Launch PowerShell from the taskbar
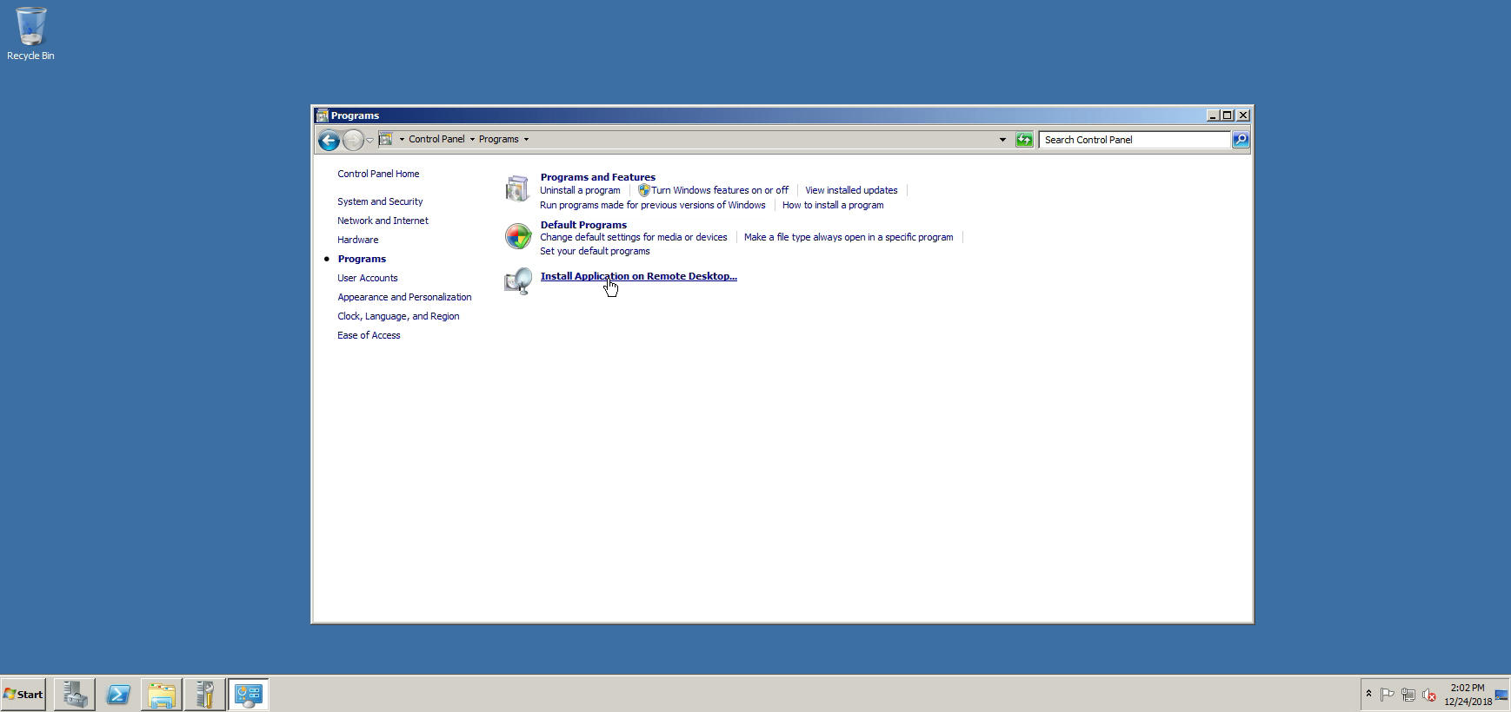Image resolution: width=1511 pixels, height=712 pixels. click(118, 695)
